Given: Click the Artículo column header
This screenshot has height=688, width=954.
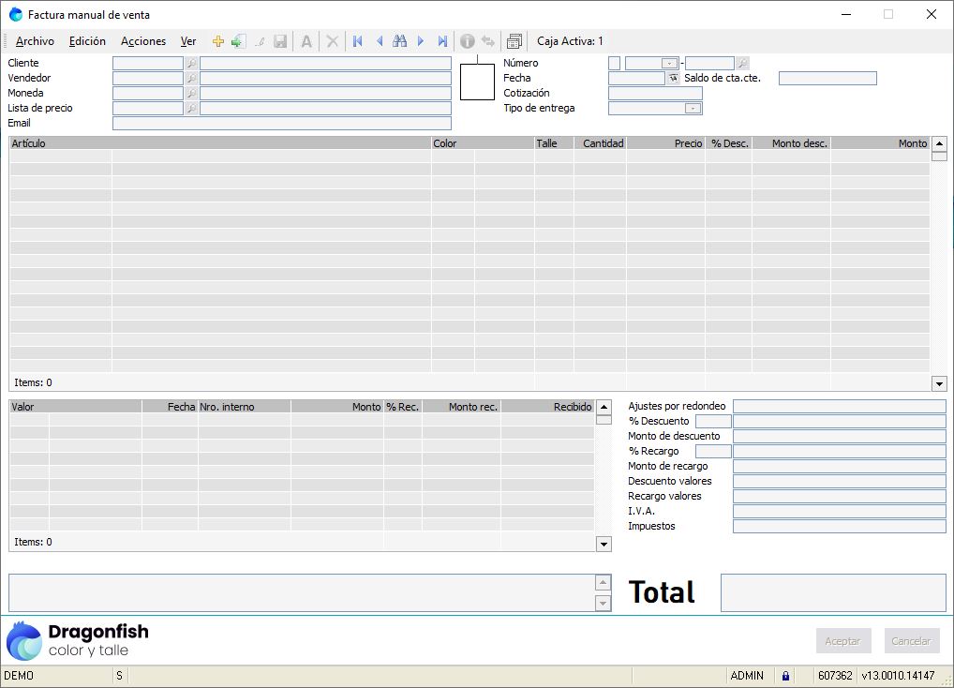Looking at the screenshot, I should click(220, 143).
